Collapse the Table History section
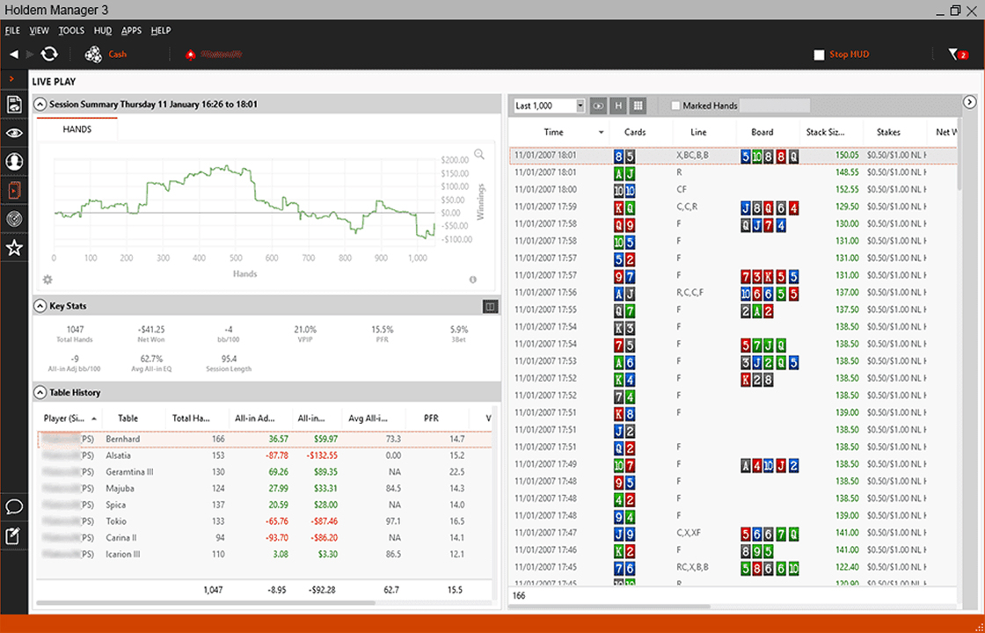The image size is (985, 633). click(x=40, y=392)
